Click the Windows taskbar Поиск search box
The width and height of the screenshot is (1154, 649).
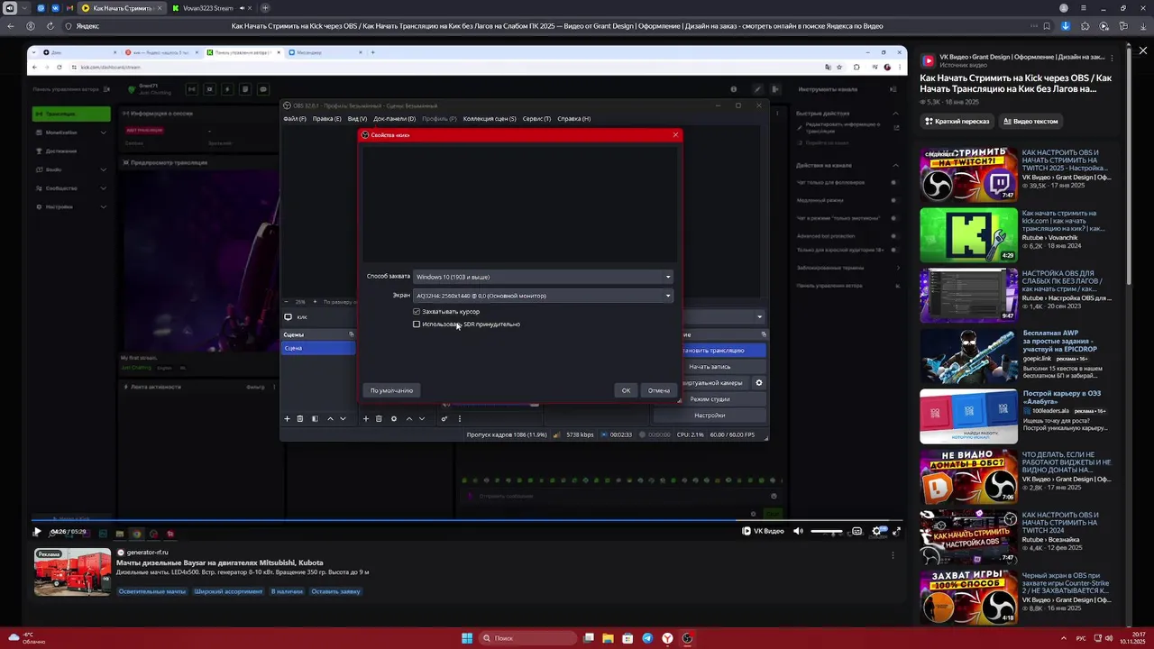click(x=527, y=638)
